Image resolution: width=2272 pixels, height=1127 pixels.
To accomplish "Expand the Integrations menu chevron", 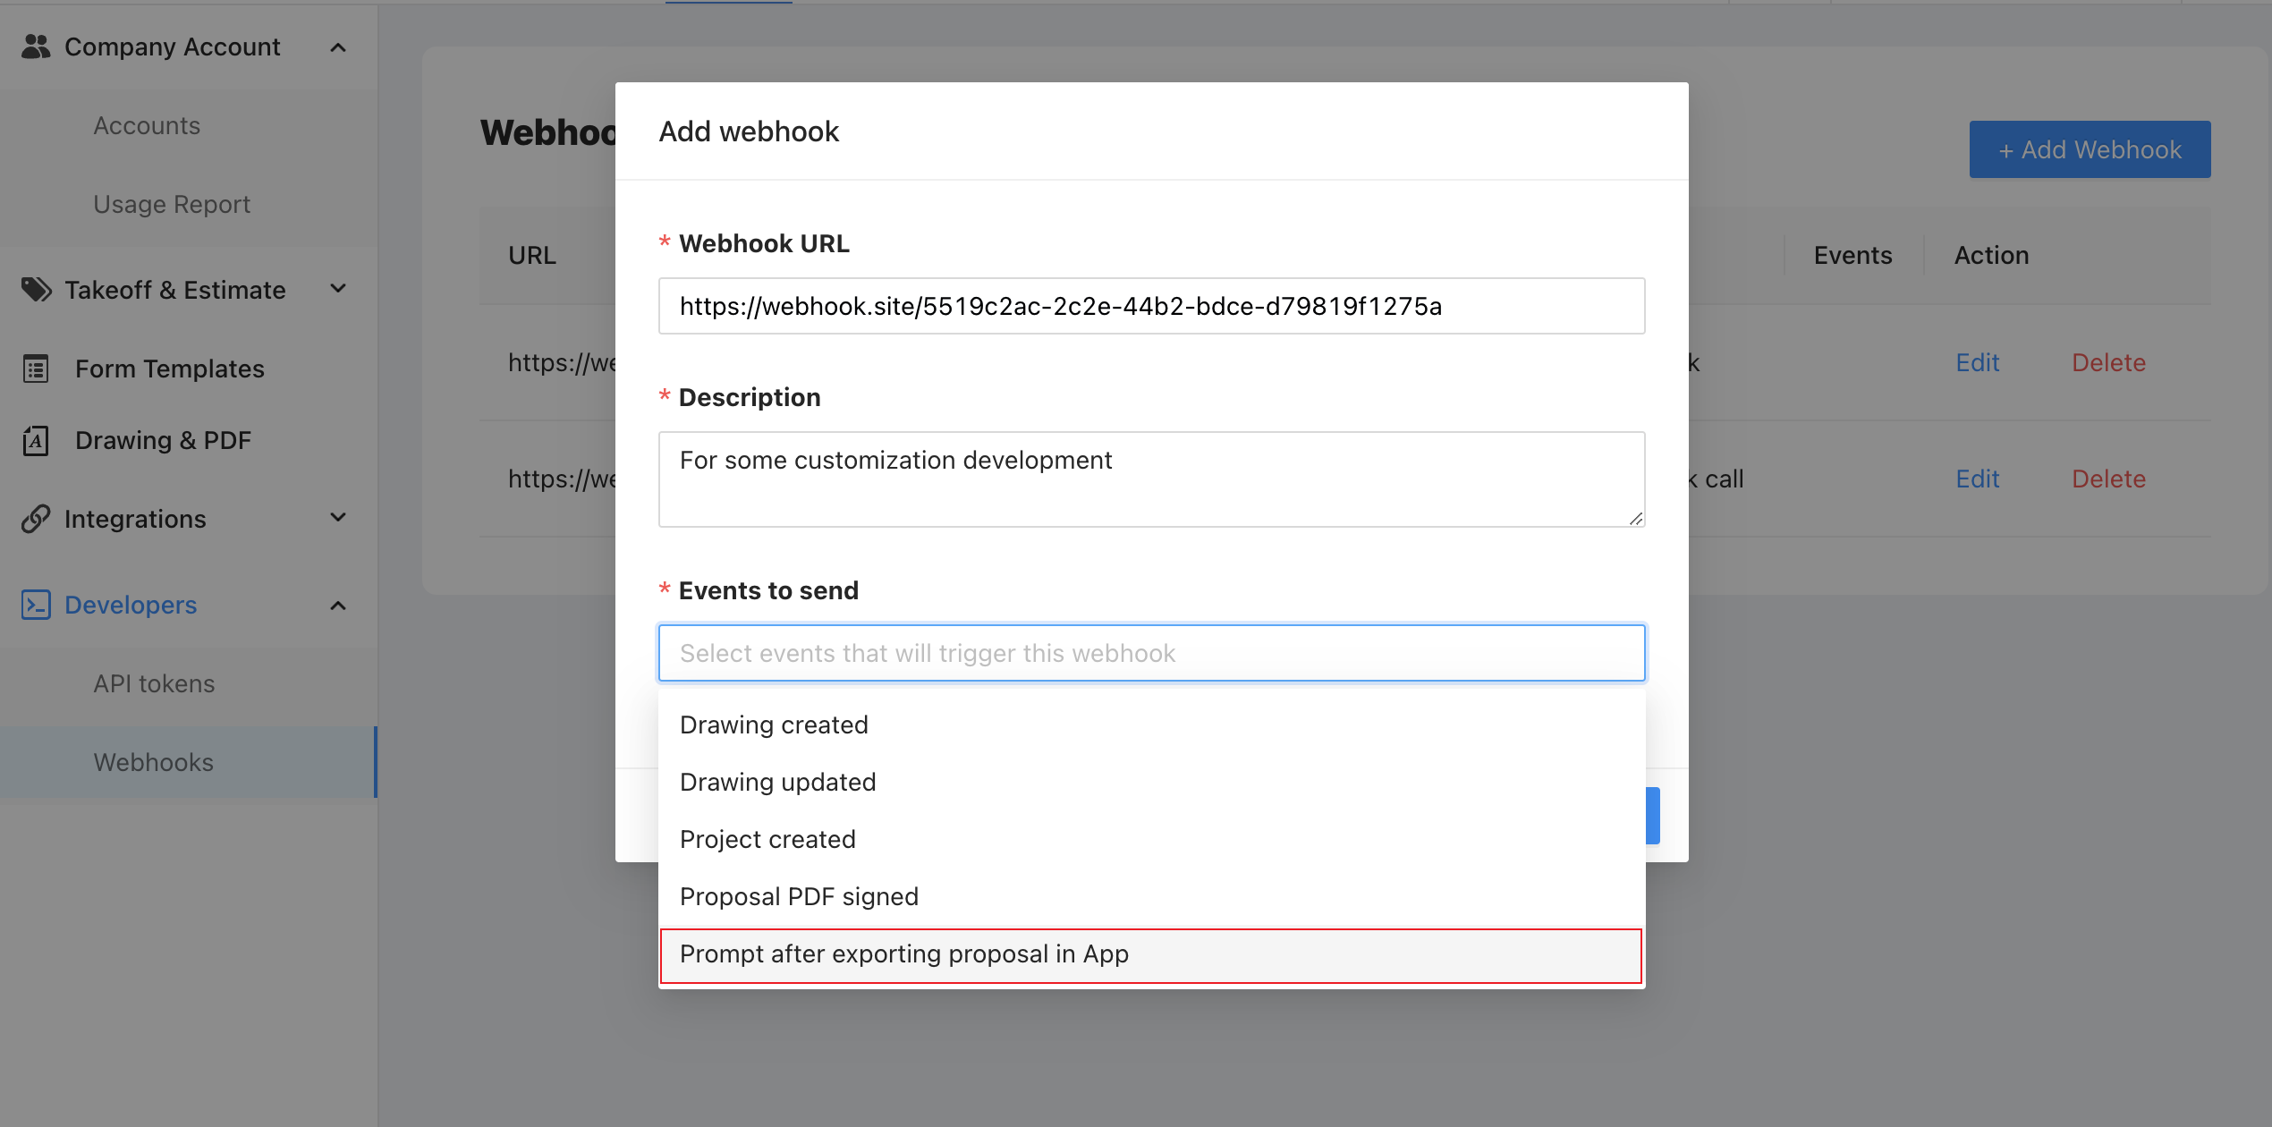I will (338, 518).
